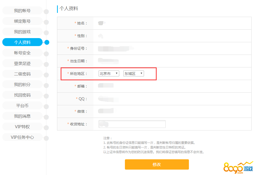Go to 我的游戏 section

tap(22, 32)
